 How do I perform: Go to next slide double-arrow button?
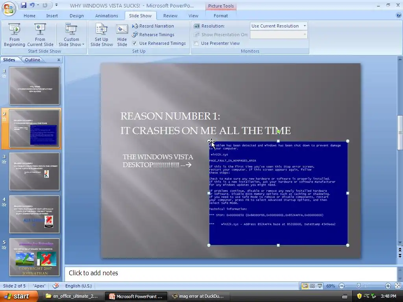(x=400, y=256)
